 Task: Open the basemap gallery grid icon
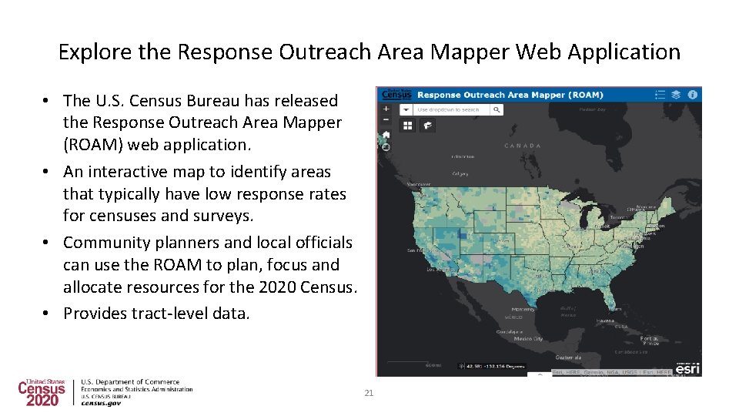coord(408,126)
